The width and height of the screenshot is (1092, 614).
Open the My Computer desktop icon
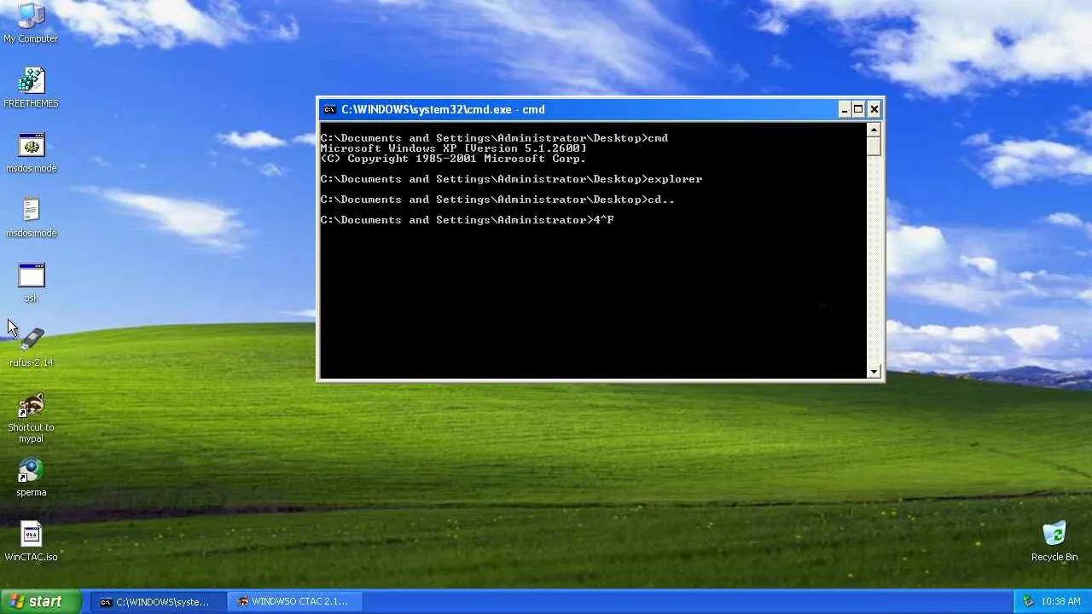31,23
